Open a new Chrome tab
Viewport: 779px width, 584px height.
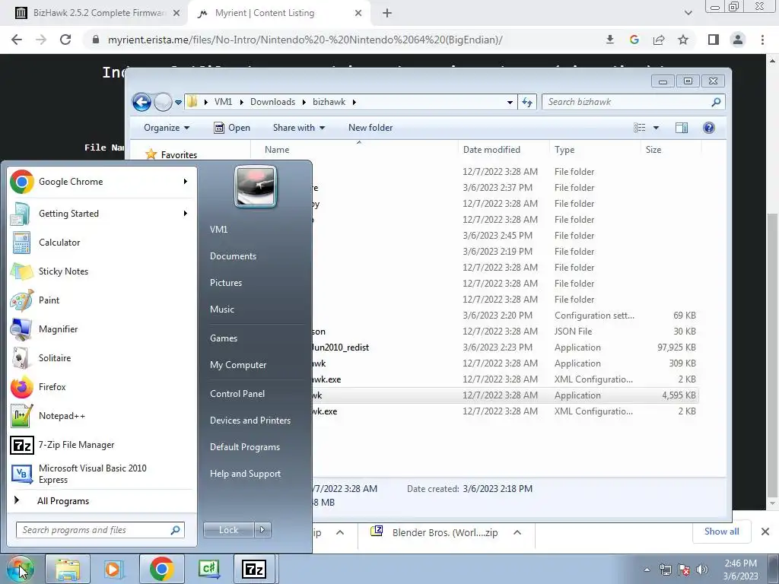point(387,14)
